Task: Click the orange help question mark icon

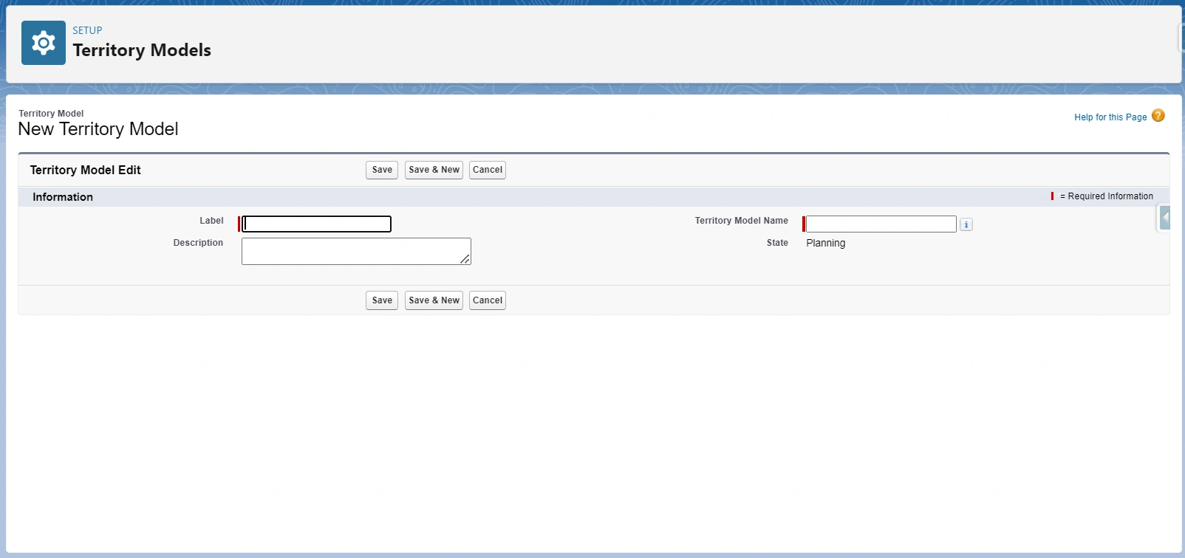Action: pyautogui.click(x=1158, y=116)
